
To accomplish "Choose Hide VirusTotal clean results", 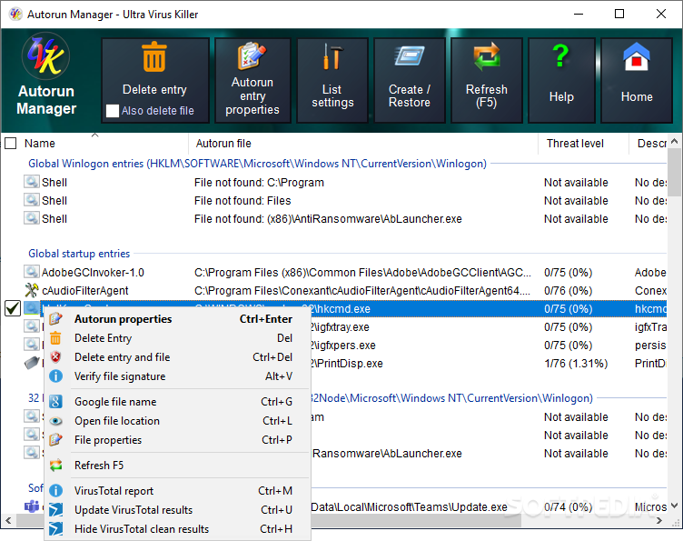I will point(178,529).
